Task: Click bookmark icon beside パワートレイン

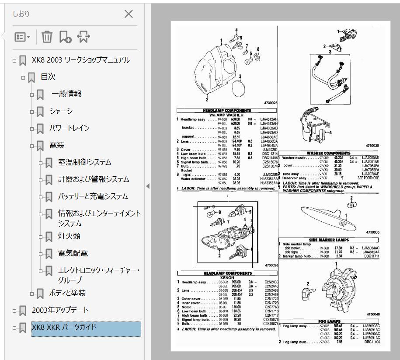Action: click(x=40, y=129)
